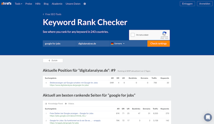The width and height of the screenshot is (214, 124).
Task: Open the Akademie menu item
Action: tap(57, 4)
